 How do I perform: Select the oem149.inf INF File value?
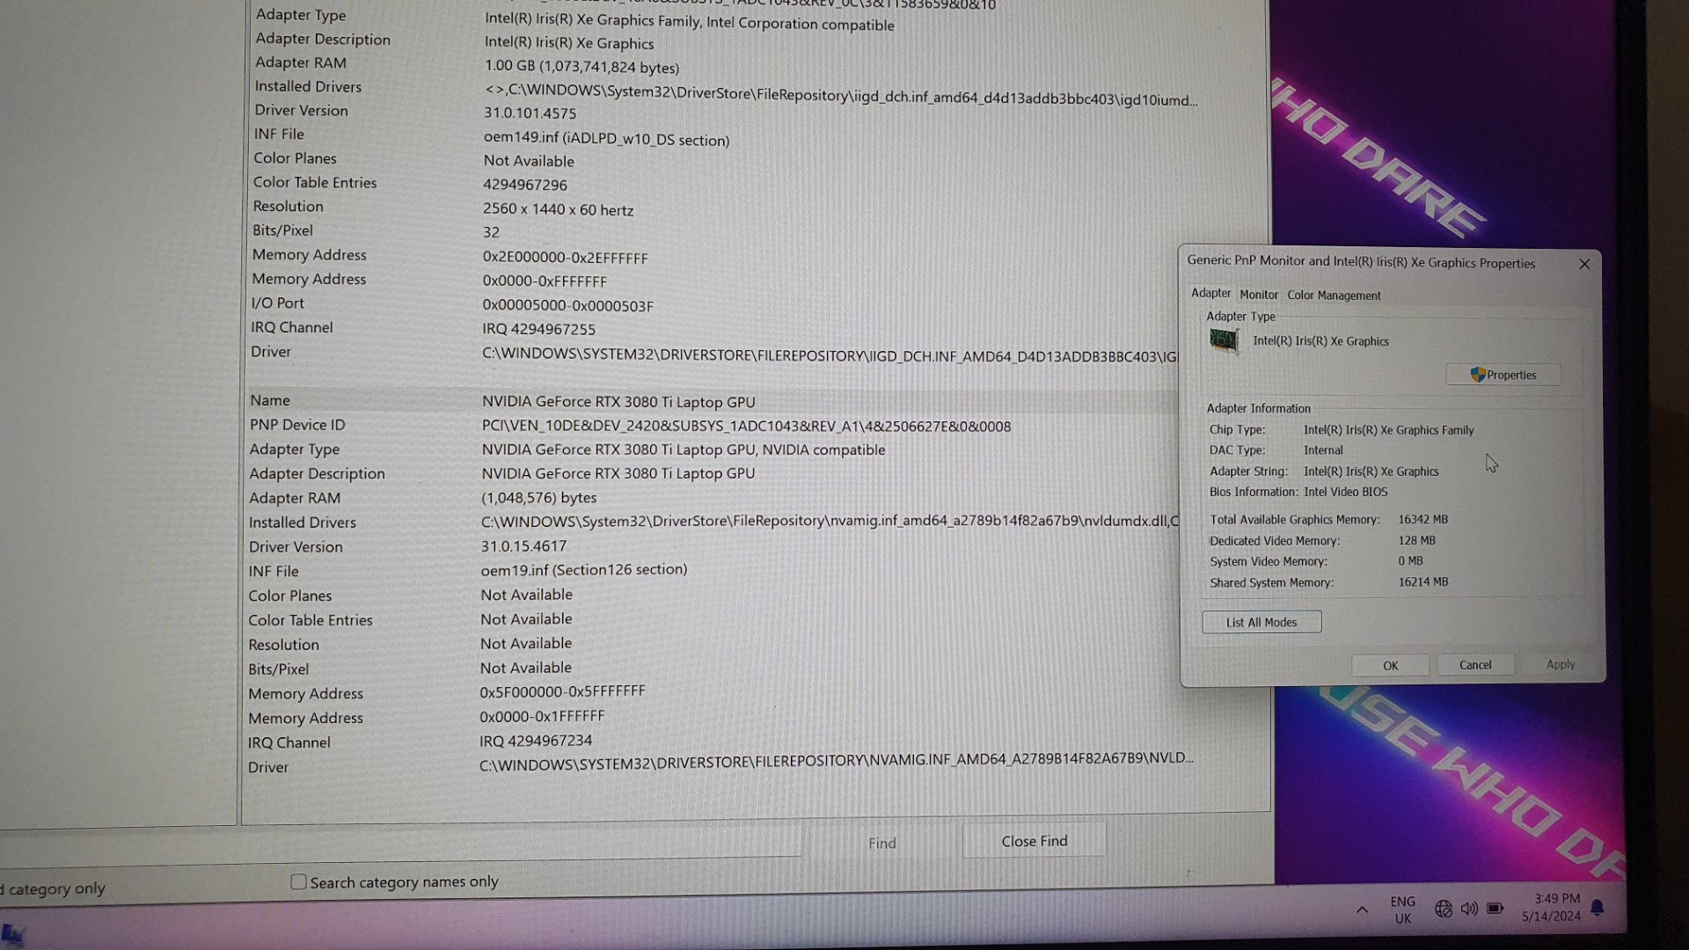[x=606, y=139]
